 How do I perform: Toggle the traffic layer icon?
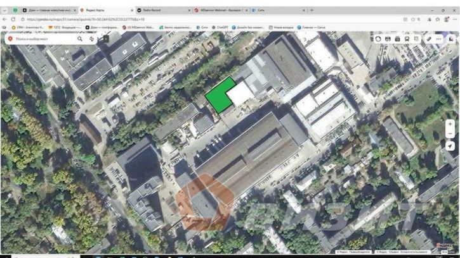click(379, 39)
